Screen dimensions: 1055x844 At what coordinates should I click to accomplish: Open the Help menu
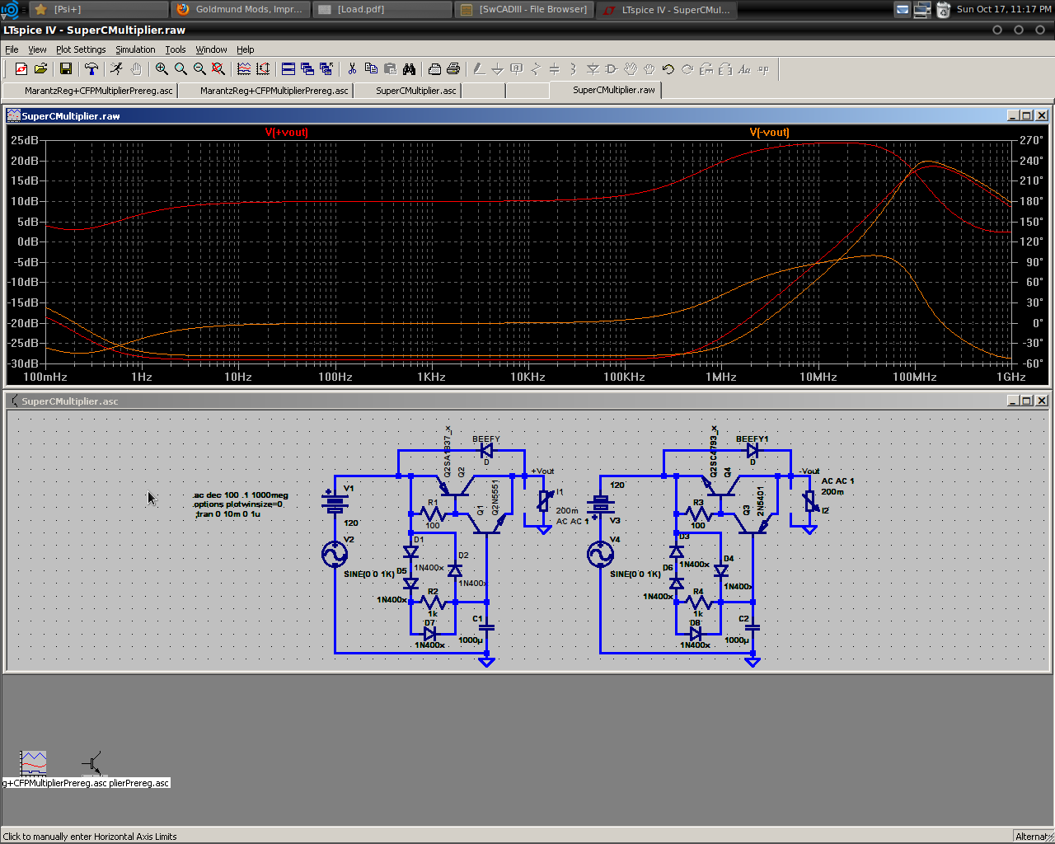pos(246,49)
